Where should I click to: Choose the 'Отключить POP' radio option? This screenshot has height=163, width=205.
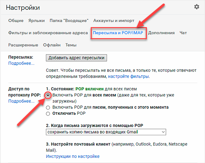pyautogui.click(x=48, y=114)
